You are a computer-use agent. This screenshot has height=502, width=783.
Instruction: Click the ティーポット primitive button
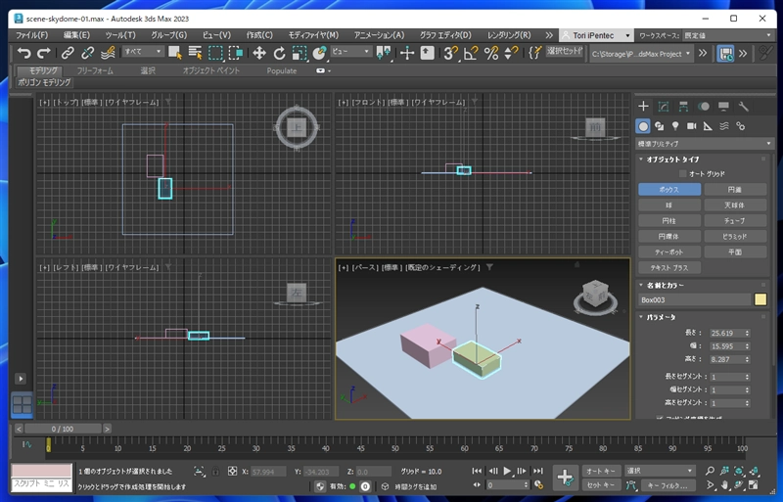[669, 251]
